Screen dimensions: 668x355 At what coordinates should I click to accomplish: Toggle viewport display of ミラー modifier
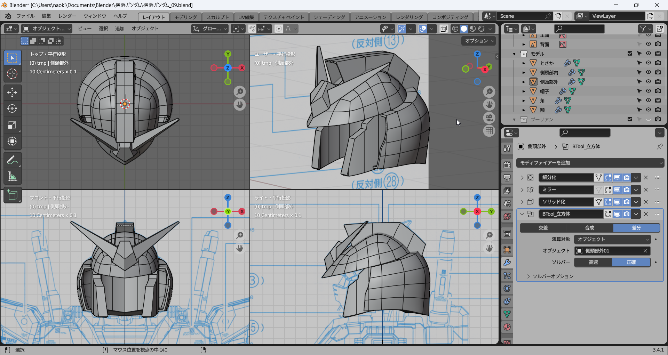tap(617, 190)
